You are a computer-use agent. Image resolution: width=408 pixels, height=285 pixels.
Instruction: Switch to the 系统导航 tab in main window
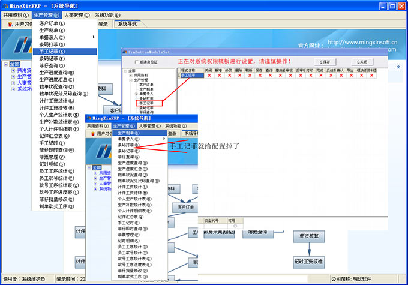click(127, 24)
